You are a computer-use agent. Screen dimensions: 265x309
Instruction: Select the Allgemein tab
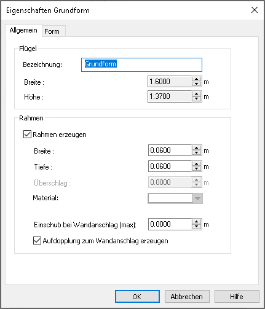(23, 30)
